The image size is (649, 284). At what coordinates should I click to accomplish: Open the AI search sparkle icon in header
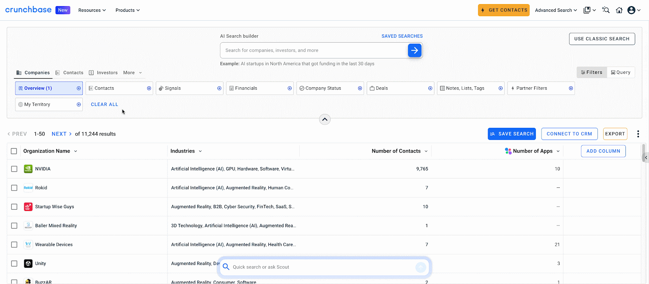click(x=606, y=10)
